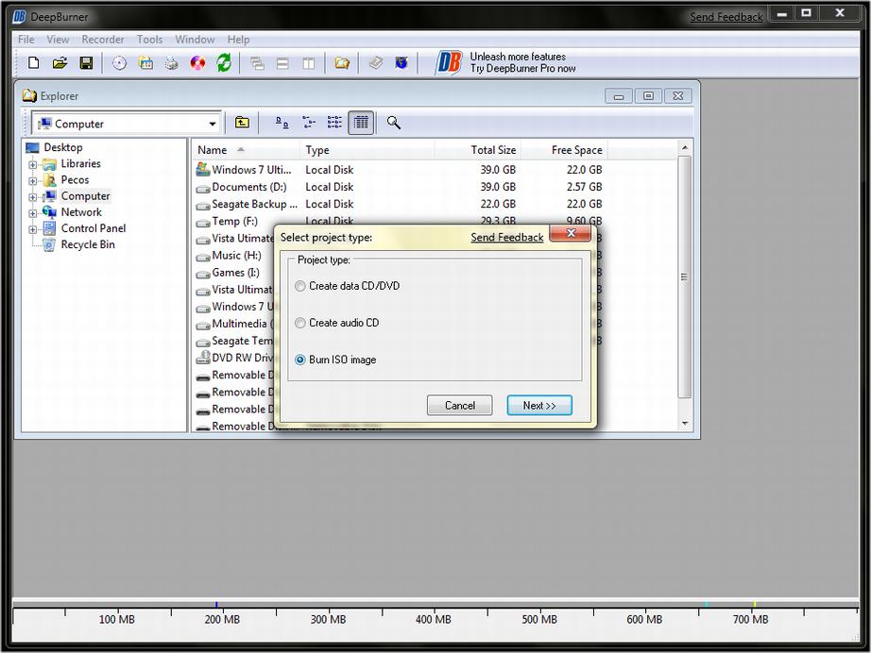Open the Recorder menu
This screenshot has width=871, height=653.
(x=103, y=40)
